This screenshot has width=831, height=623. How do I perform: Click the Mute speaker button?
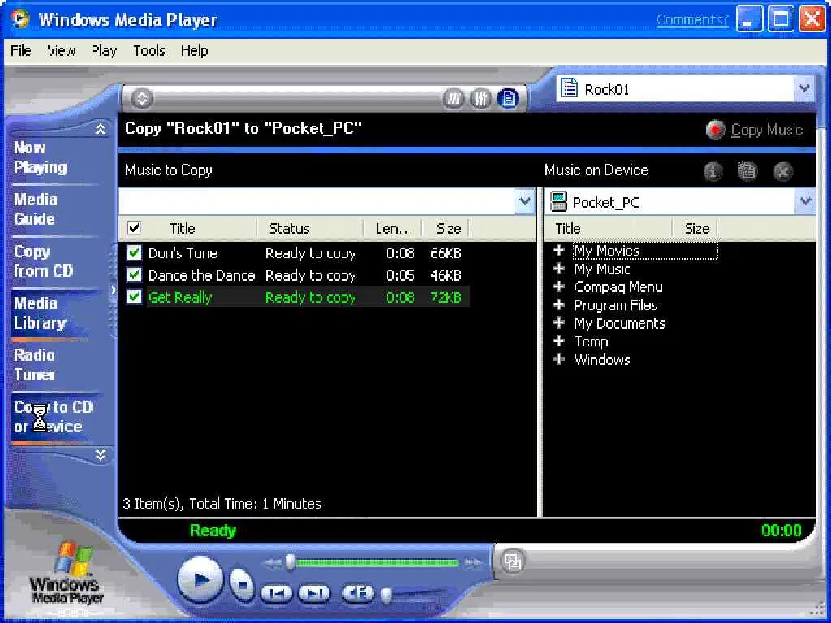(x=358, y=593)
